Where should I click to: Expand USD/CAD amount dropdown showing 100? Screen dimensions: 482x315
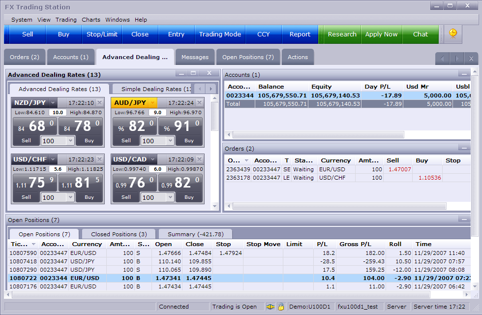coord(170,197)
